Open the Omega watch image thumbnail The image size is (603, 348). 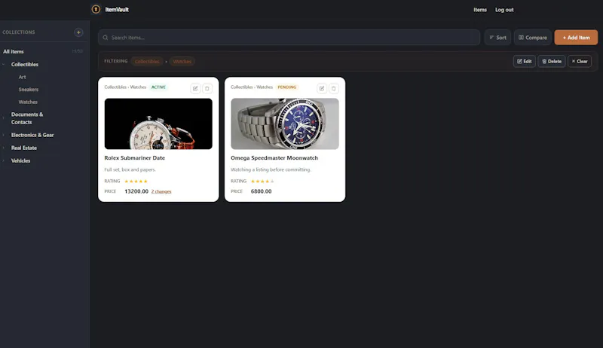point(285,124)
